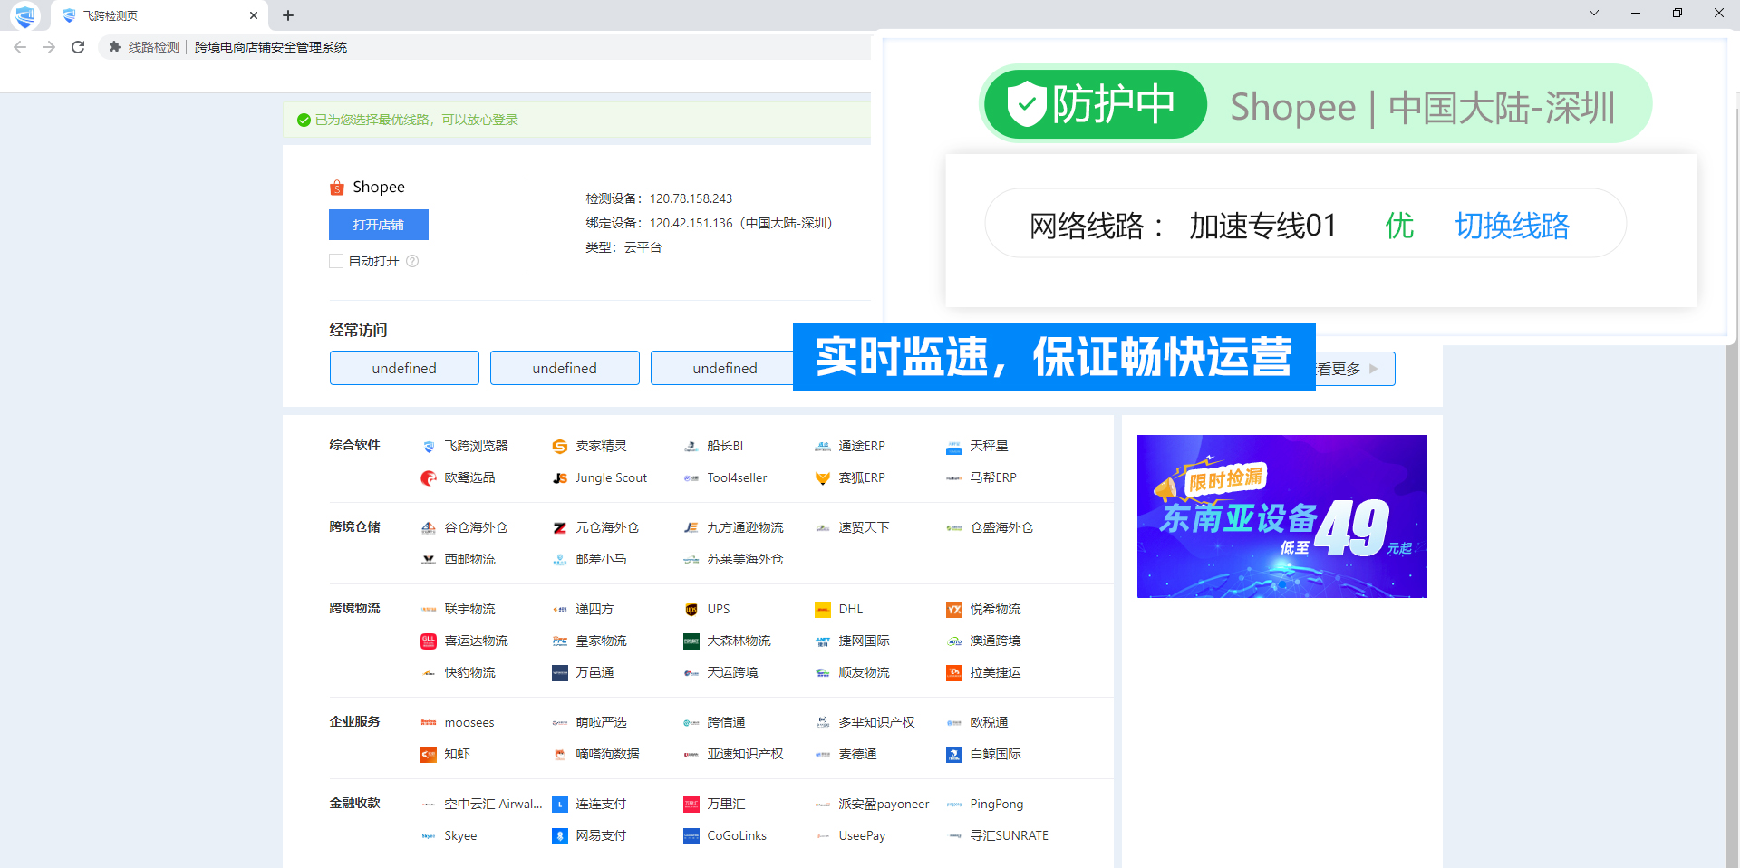The width and height of the screenshot is (1740, 868).
Task: Click 切换线路 link
Action: pos(1512,226)
